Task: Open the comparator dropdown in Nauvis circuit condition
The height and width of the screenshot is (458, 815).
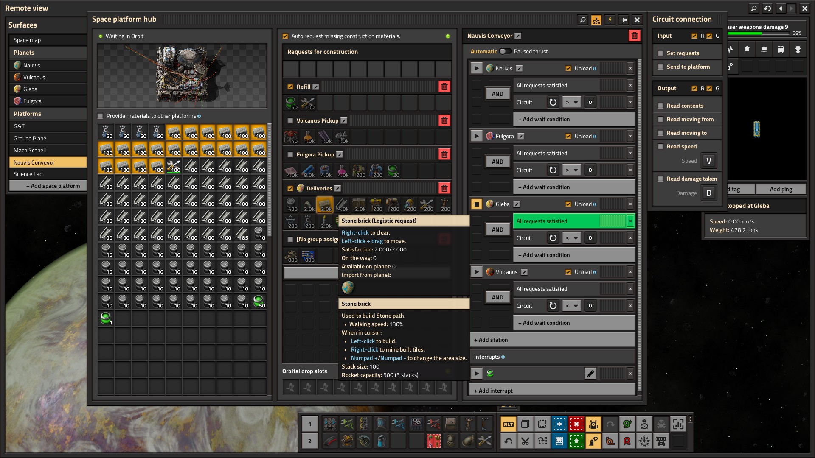Action: (x=571, y=102)
